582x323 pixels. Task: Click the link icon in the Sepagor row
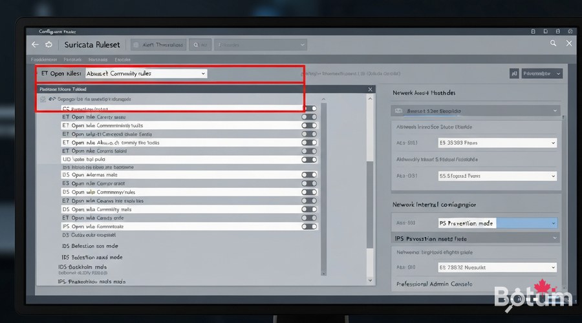pos(52,99)
